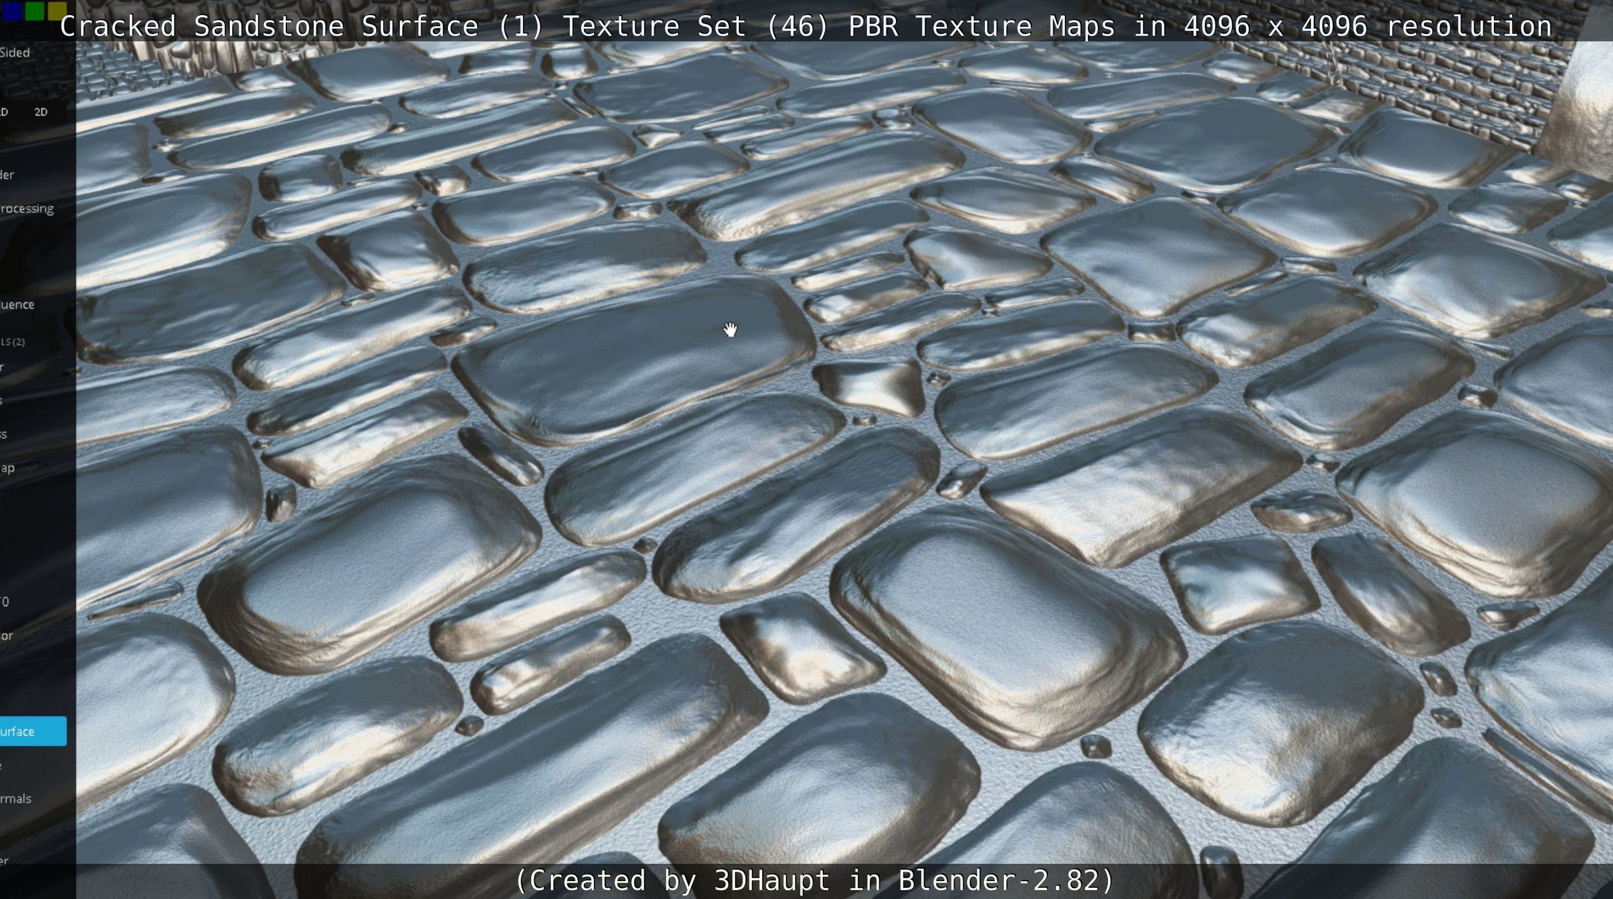Click the bottom sidebar label ending in 'er'
1613x899 pixels.
coord(5,861)
